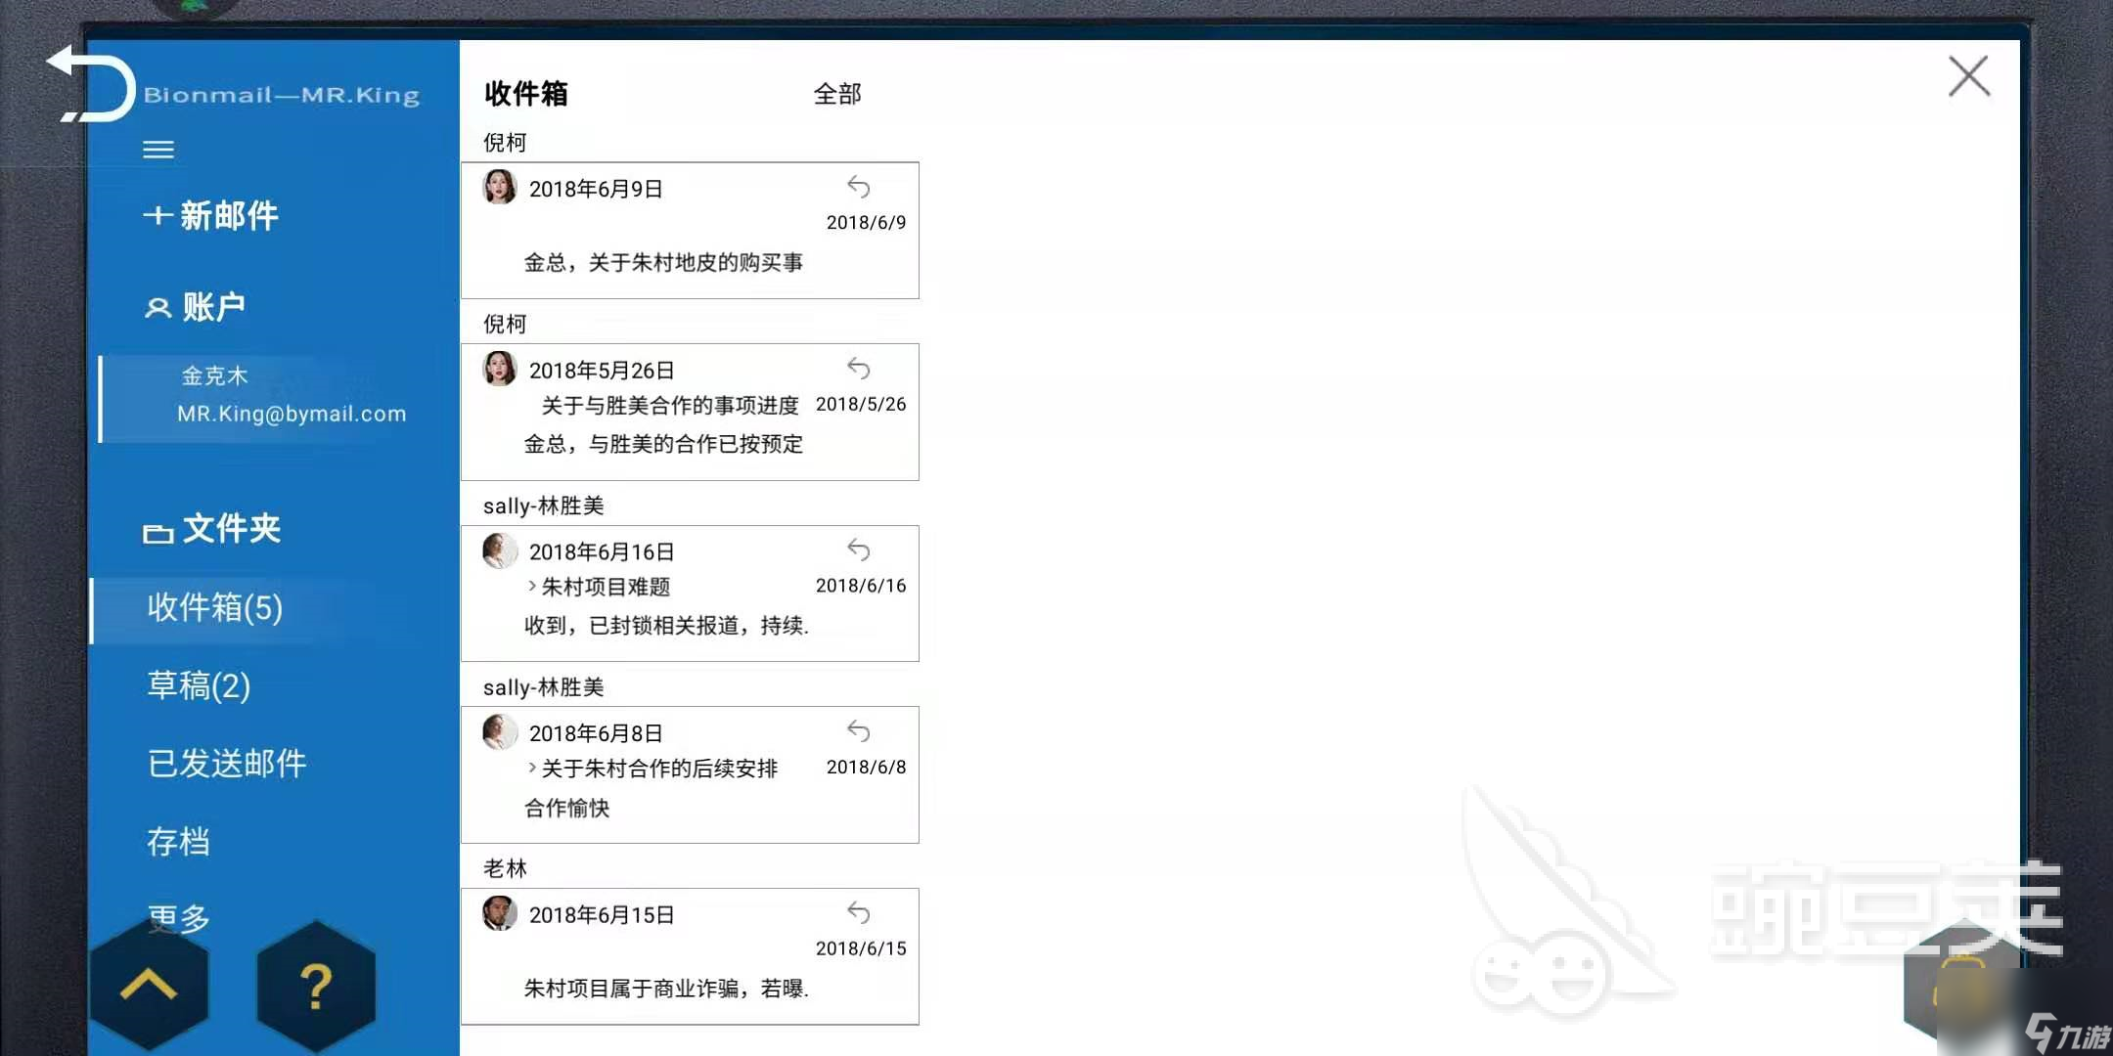The height and width of the screenshot is (1056, 2113).
Task: Open the 账户 account section
Action: (x=196, y=307)
